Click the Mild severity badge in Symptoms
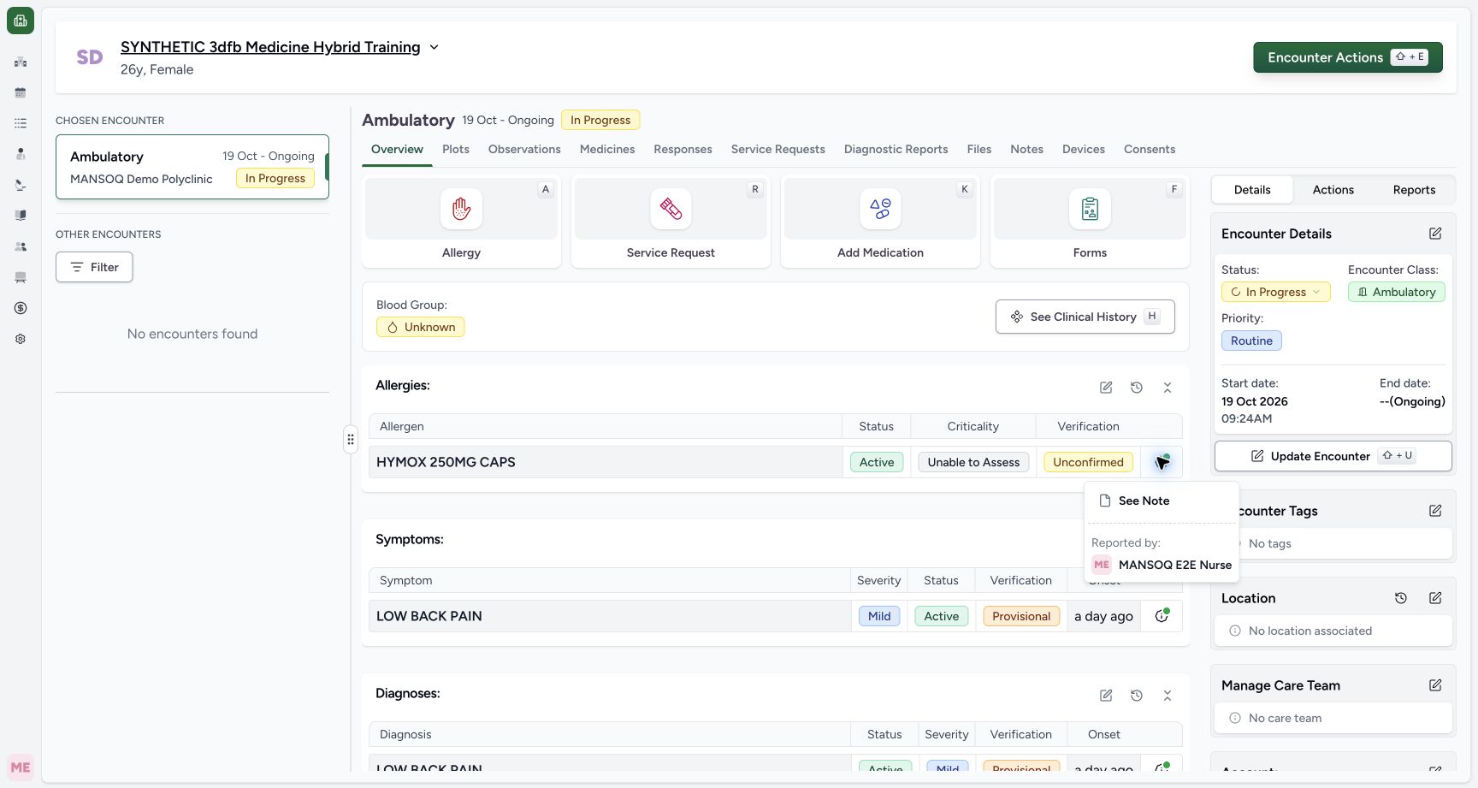 pos(879,616)
